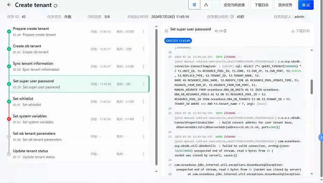Image resolution: width=323 pixels, height=183 pixels.
Task: Click 下载日志 button in the header
Action: coord(261,5)
